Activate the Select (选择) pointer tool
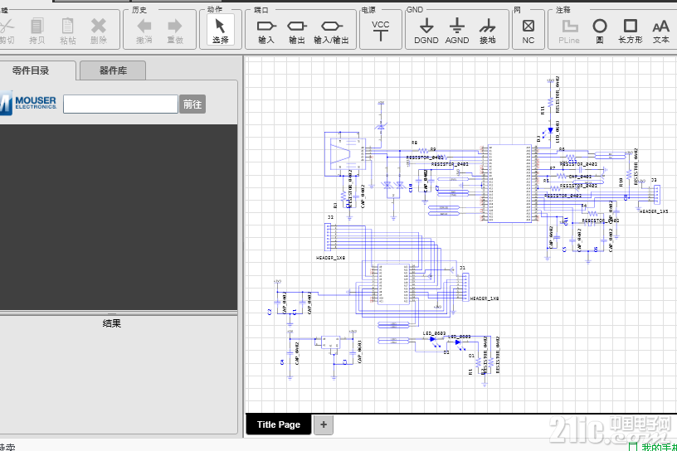The image size is (677, 451). pyautogui.click(x=220, y=30)
